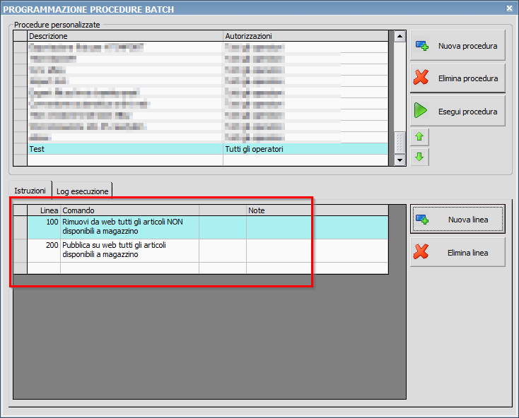Viewport: 519px width, 418px height.
Task: Click the Linea column header
Action: pyautogui.click(x=44, y=210)
